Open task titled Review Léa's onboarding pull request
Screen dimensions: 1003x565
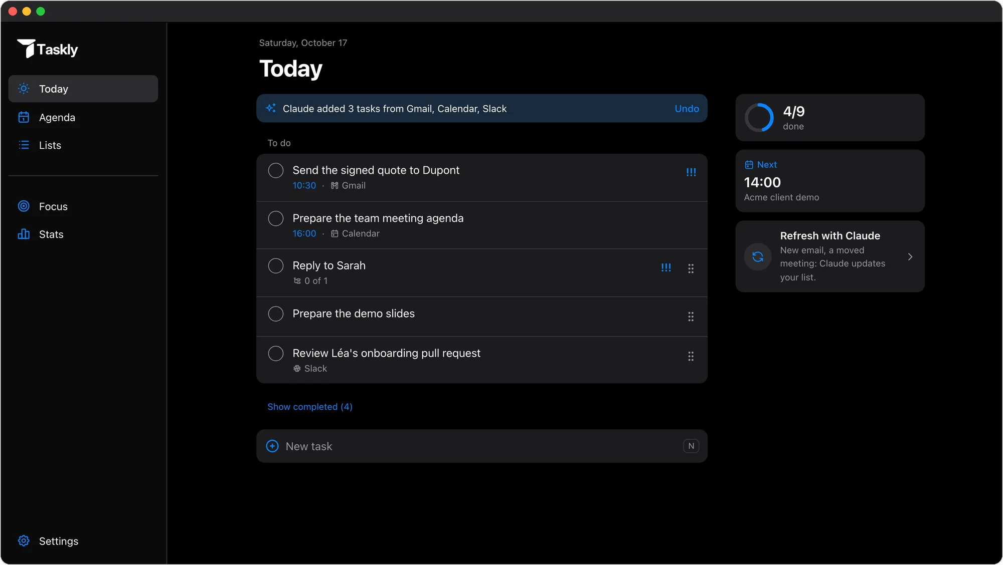[x=386, y=353]
